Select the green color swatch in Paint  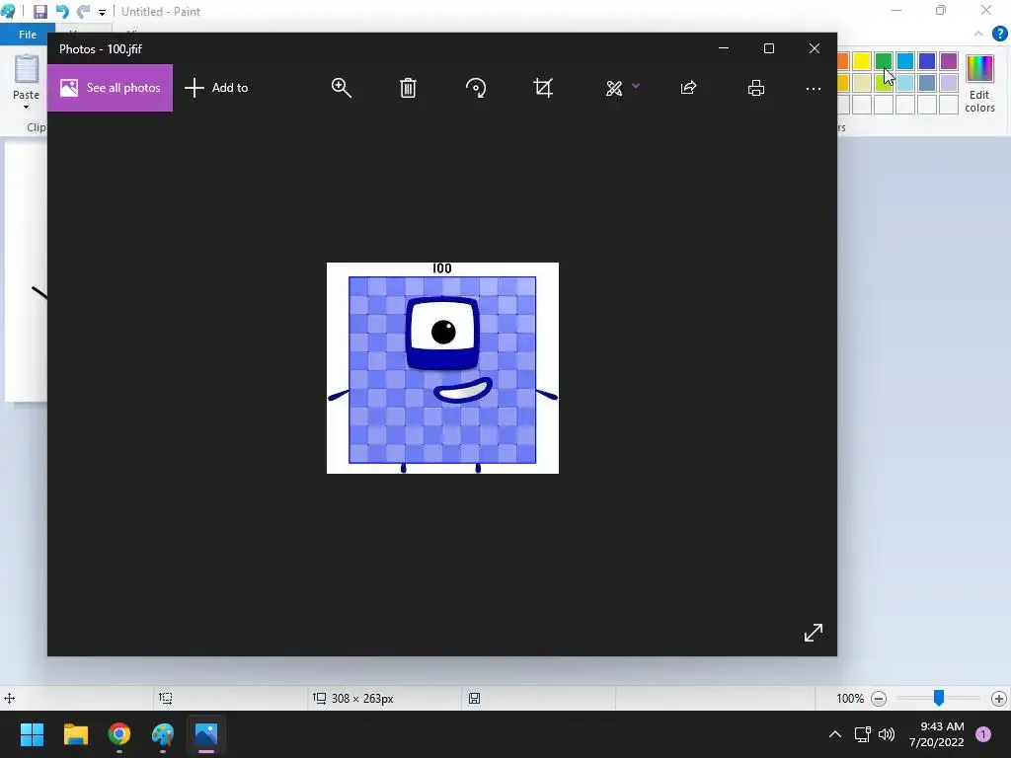(x=884, y=61)
